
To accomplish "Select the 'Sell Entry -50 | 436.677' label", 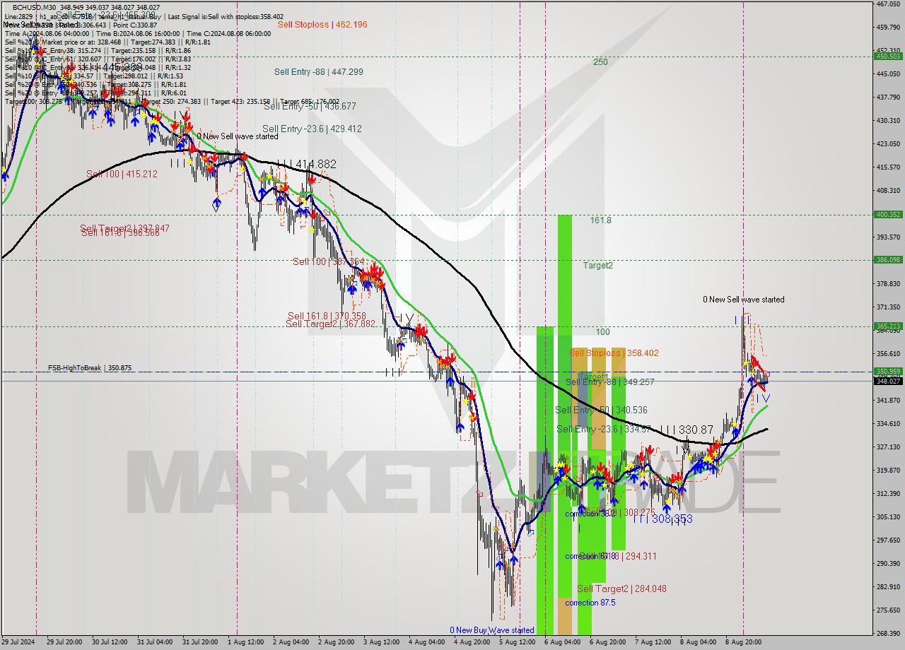I will [310, 107].
